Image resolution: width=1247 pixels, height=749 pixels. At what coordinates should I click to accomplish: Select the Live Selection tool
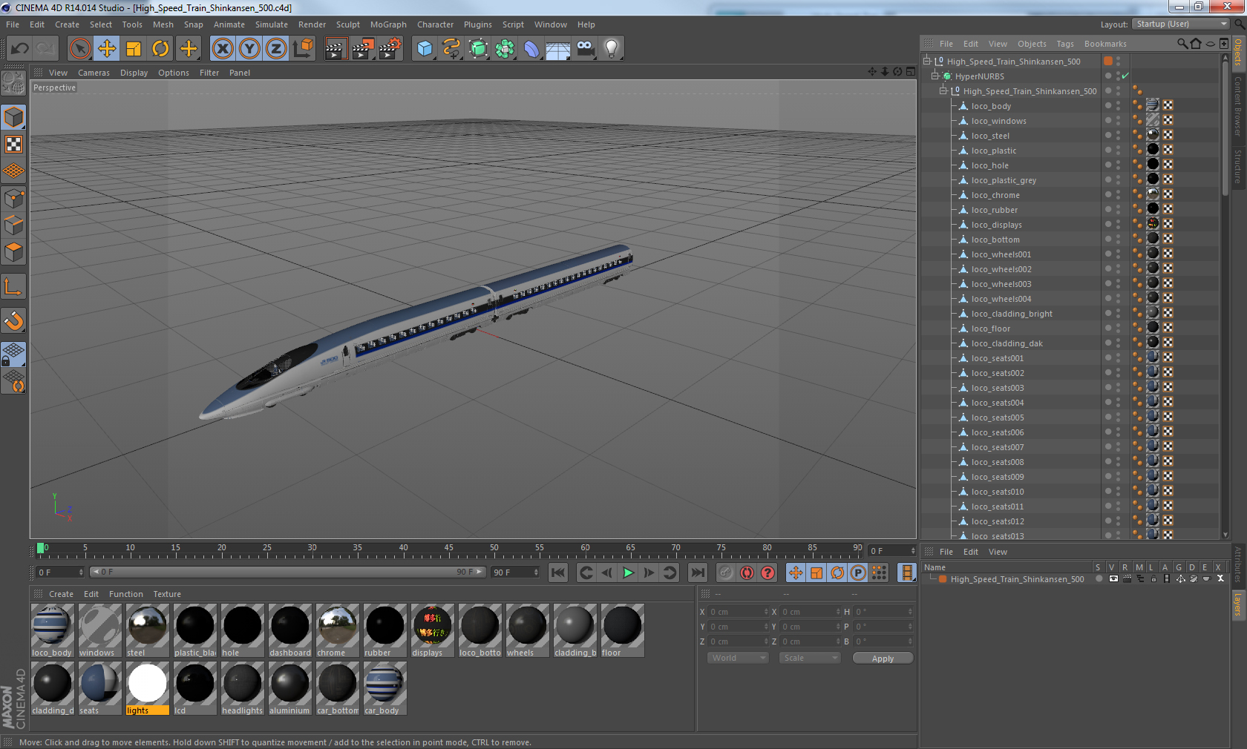(x=79, y=49)
